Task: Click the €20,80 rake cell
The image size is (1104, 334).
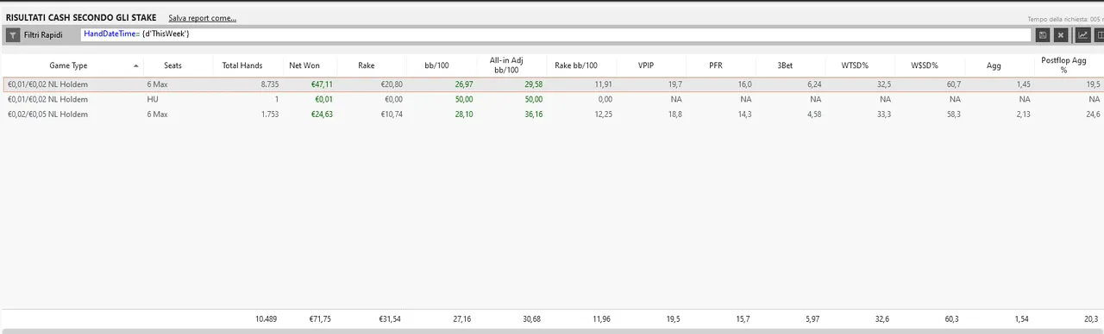Action: pyautogui.click(x=392, y=84)
